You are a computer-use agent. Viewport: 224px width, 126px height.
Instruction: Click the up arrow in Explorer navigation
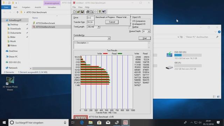tap(17, 13)
